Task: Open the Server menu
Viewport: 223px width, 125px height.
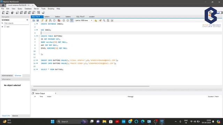Action: [x=36, y=9]
